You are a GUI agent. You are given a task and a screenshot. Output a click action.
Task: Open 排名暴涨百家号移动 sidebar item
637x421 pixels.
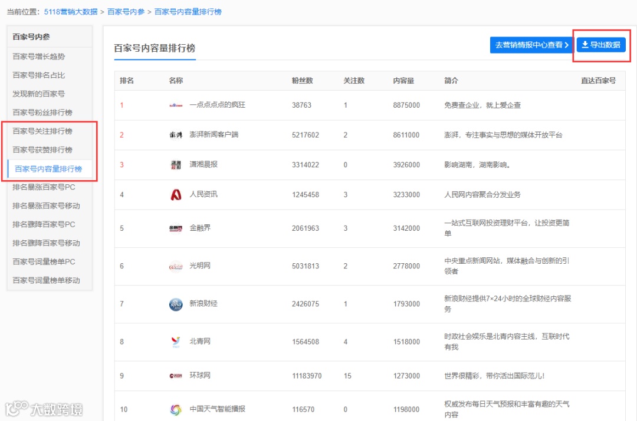point(46,205)
